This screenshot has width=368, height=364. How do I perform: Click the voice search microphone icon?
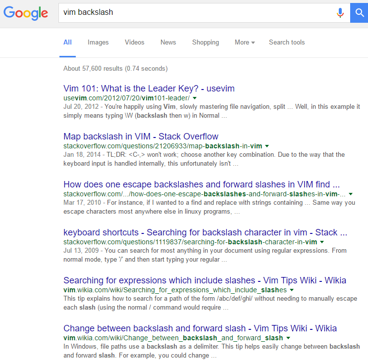pyautogui.click(x=340, y=13)
